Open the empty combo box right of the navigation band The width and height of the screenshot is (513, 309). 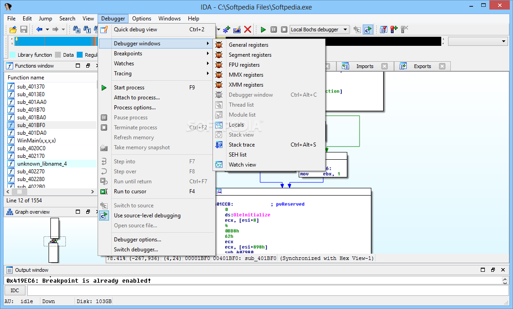click(x=478, y=41)
